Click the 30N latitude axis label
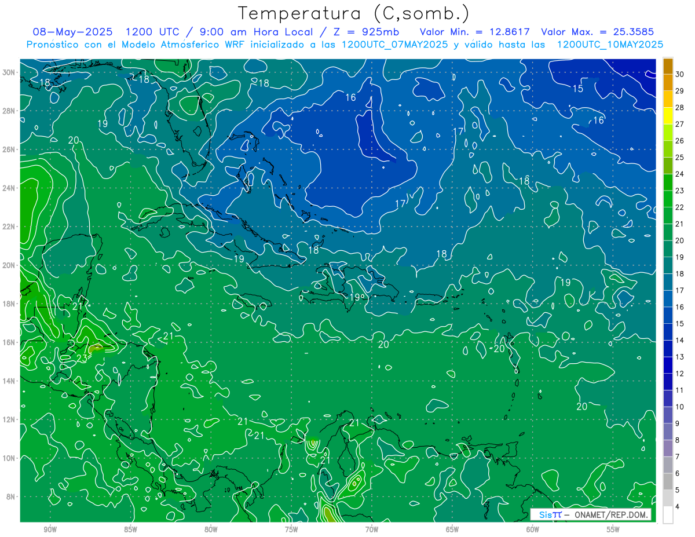The height and width of the screenshot is (537, 695). click(9, 72)
